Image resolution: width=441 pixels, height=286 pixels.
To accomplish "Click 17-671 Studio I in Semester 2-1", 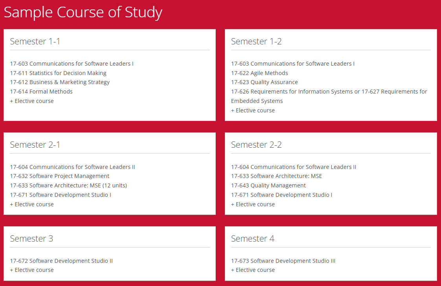I will 61,195.
